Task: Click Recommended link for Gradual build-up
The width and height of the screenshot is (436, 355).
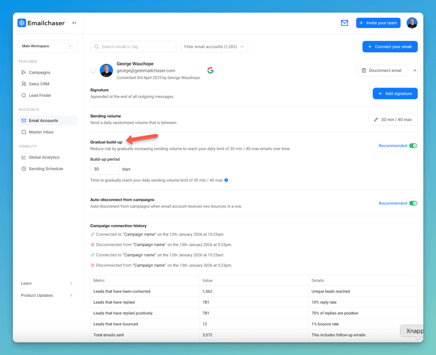Action: click(x=393, y=146)
